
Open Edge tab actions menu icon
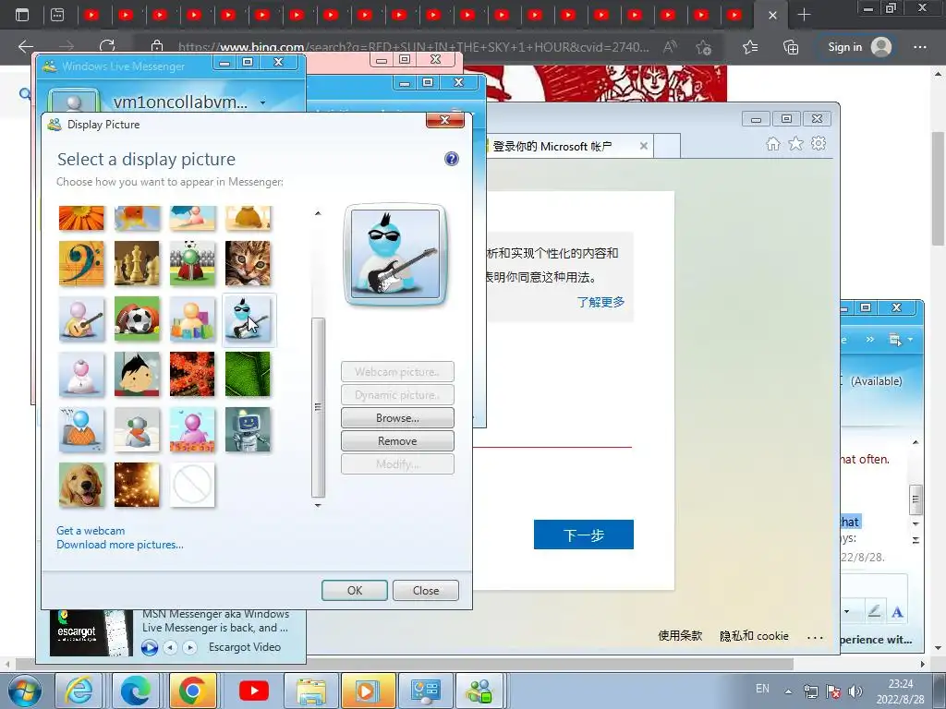pos(22,15)
